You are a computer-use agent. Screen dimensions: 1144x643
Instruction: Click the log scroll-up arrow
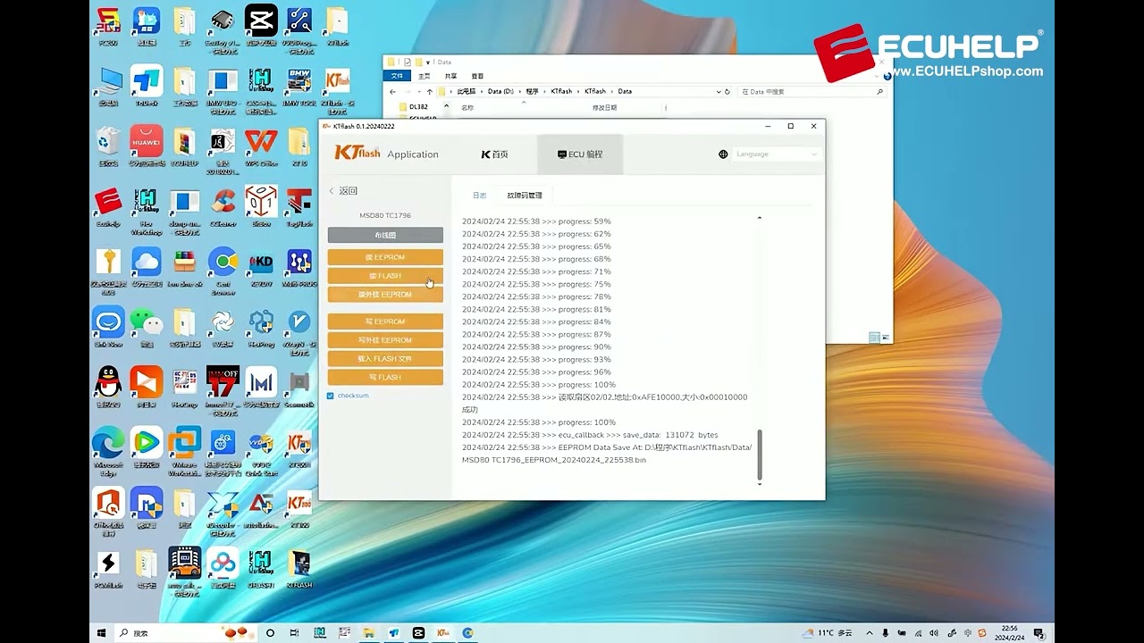(x=760, y=218)
